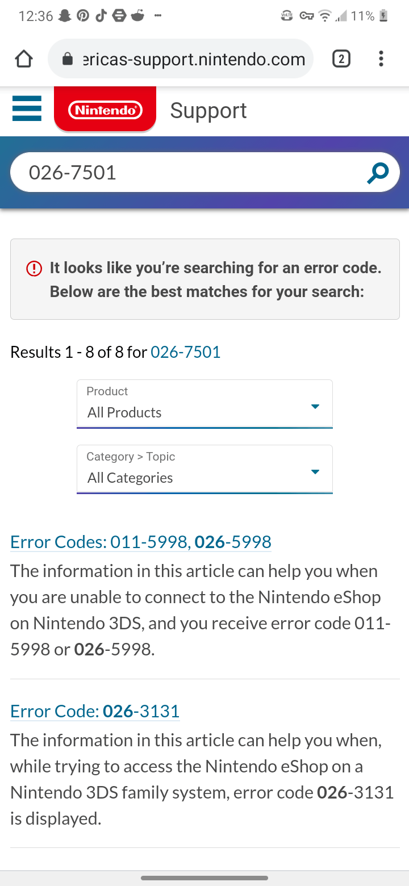Tap the home icon in the browser toolbar
Viewport: 409px width, 886px height.
tap(23, 58)
